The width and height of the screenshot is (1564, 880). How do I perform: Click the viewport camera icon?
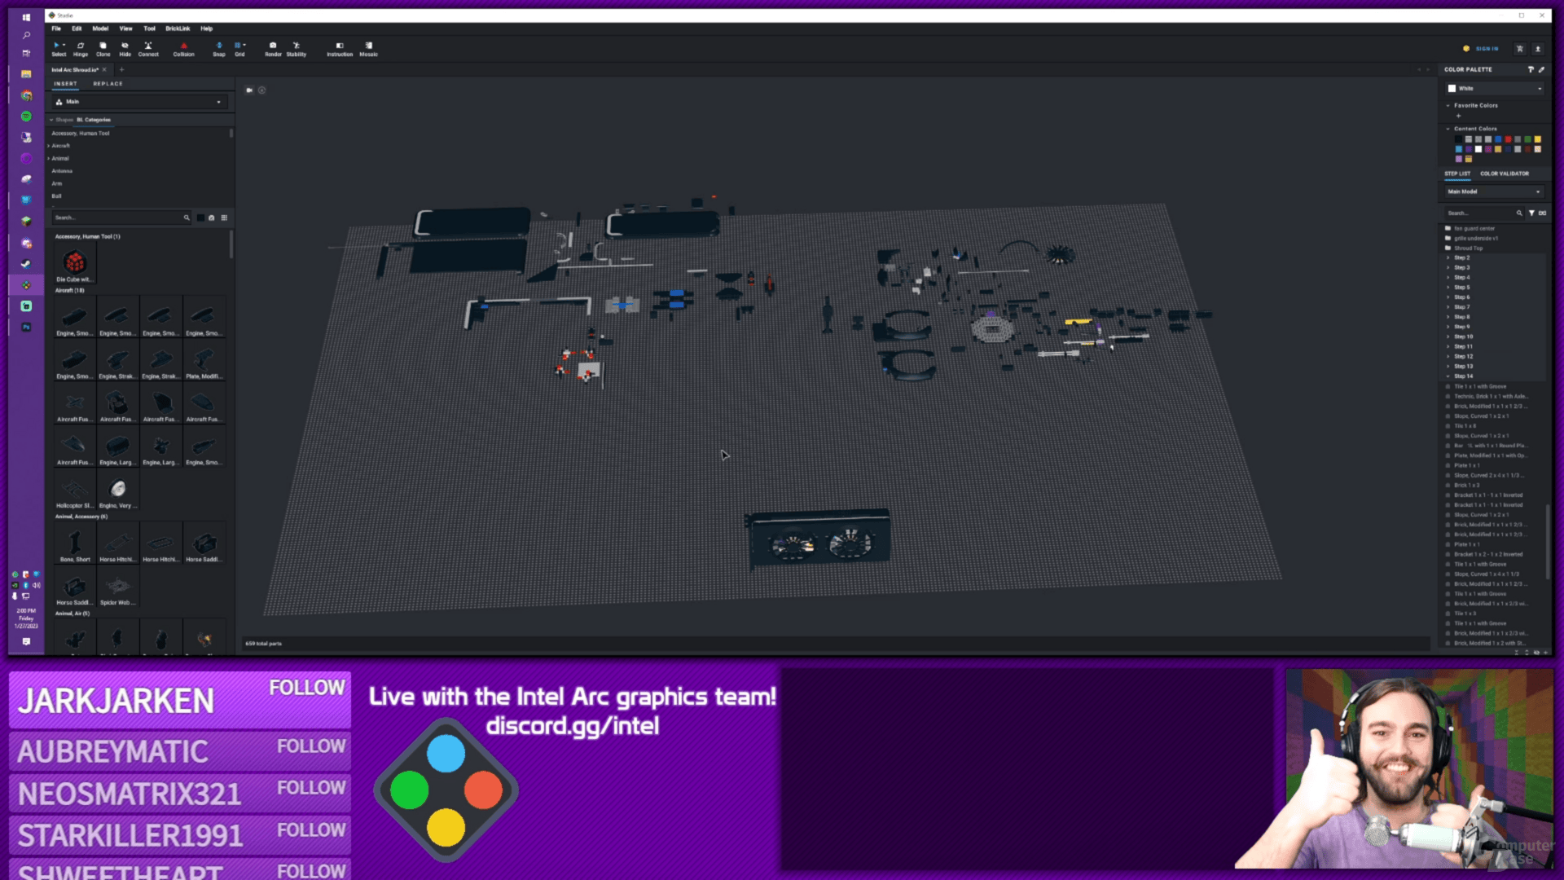249,90
